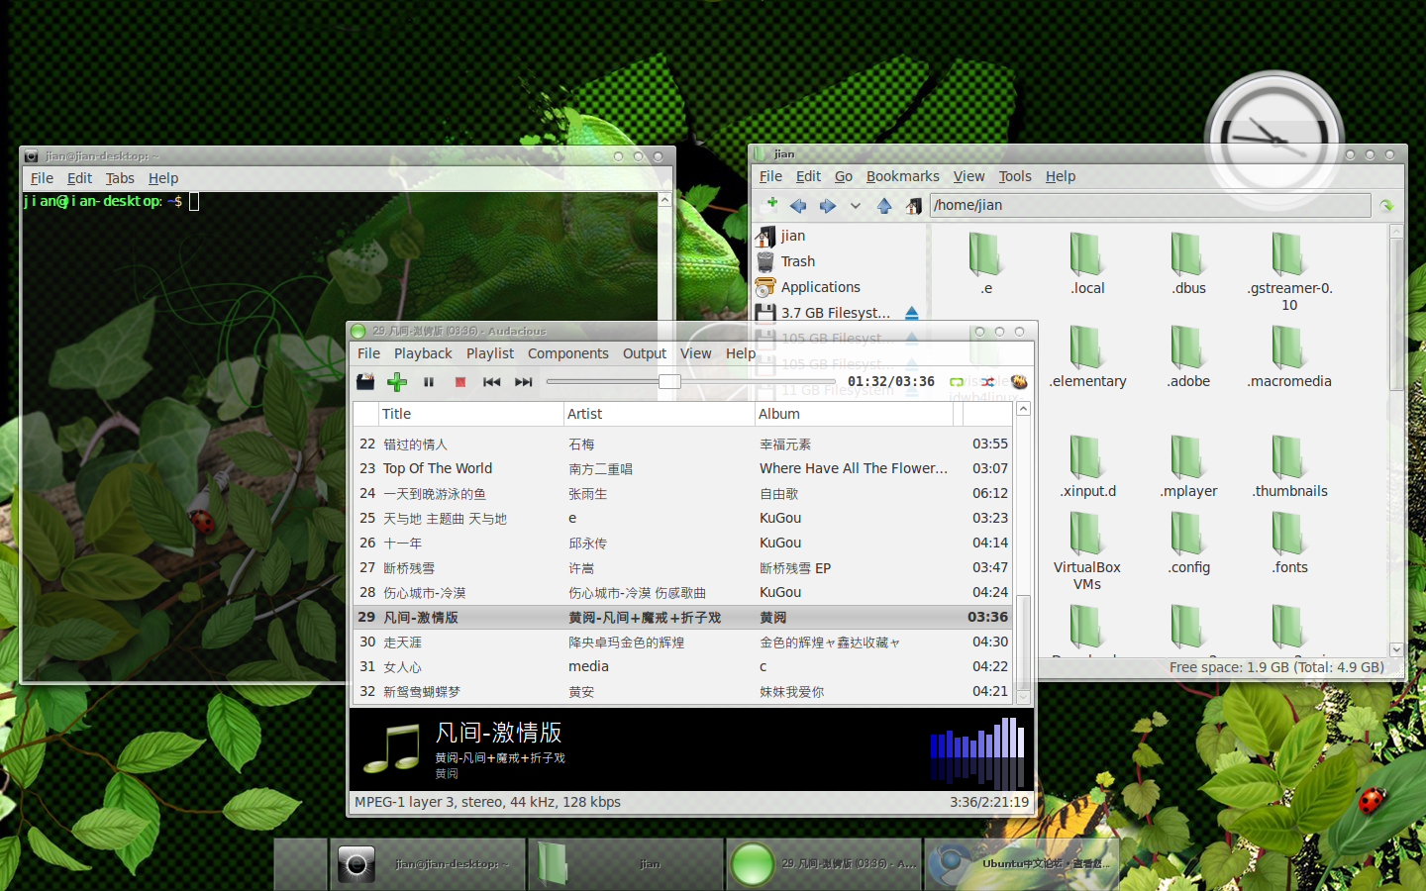Skip to next track in Audacious
This screenshot has width=1426, height=891.
524,382
